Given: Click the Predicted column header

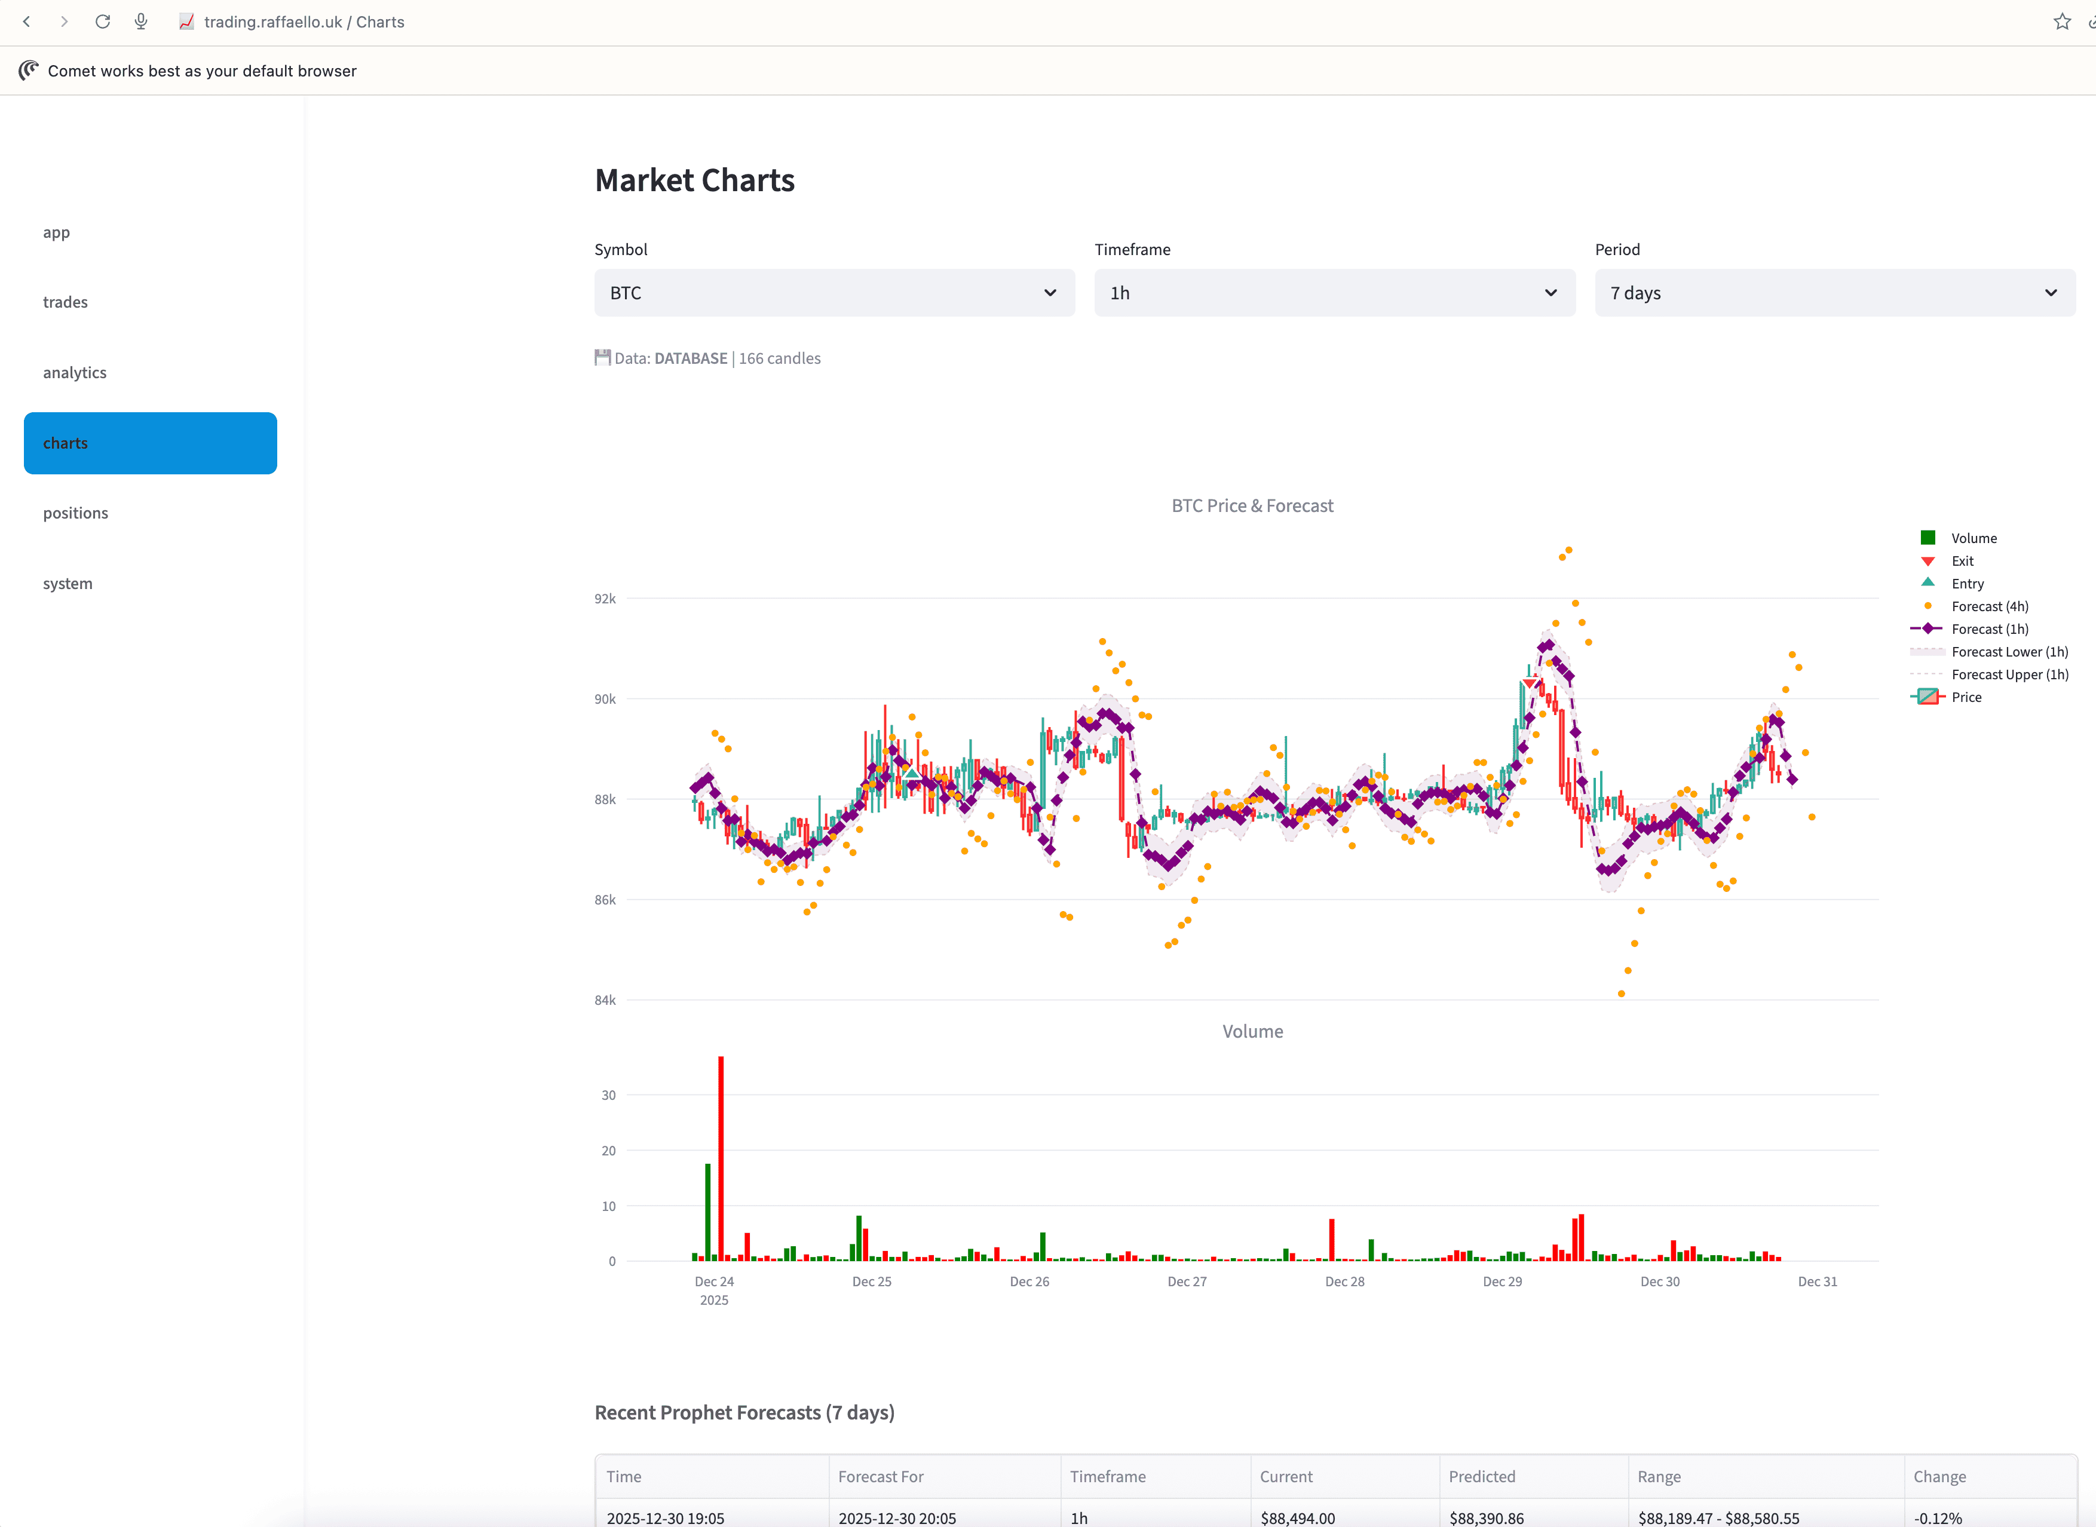Looking at the screenshot, I should pyautogui.click(x=1534, y=1476).
